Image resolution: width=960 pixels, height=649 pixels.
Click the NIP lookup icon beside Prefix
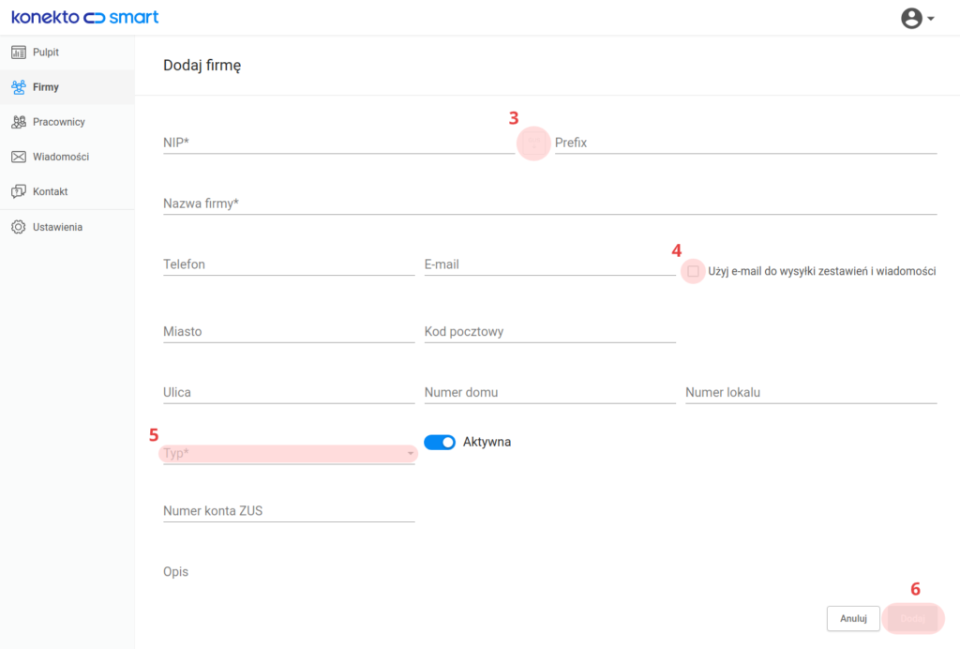click(533, 143)
